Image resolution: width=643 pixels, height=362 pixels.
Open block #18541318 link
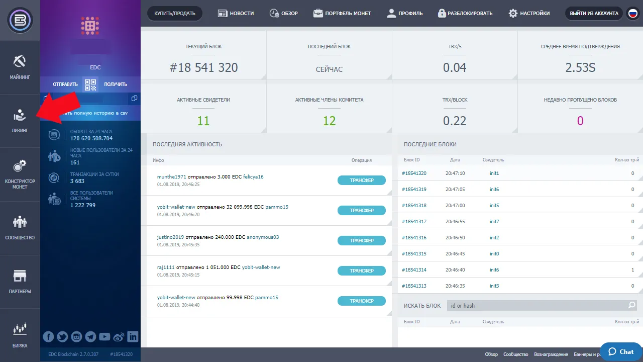[x=414, y=206]
